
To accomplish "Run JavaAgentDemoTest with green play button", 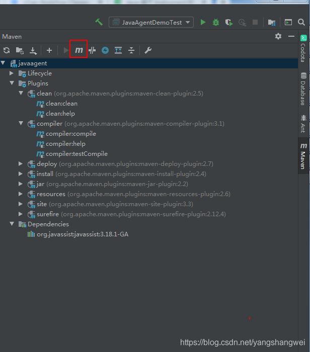I will (x=203, y=22).
